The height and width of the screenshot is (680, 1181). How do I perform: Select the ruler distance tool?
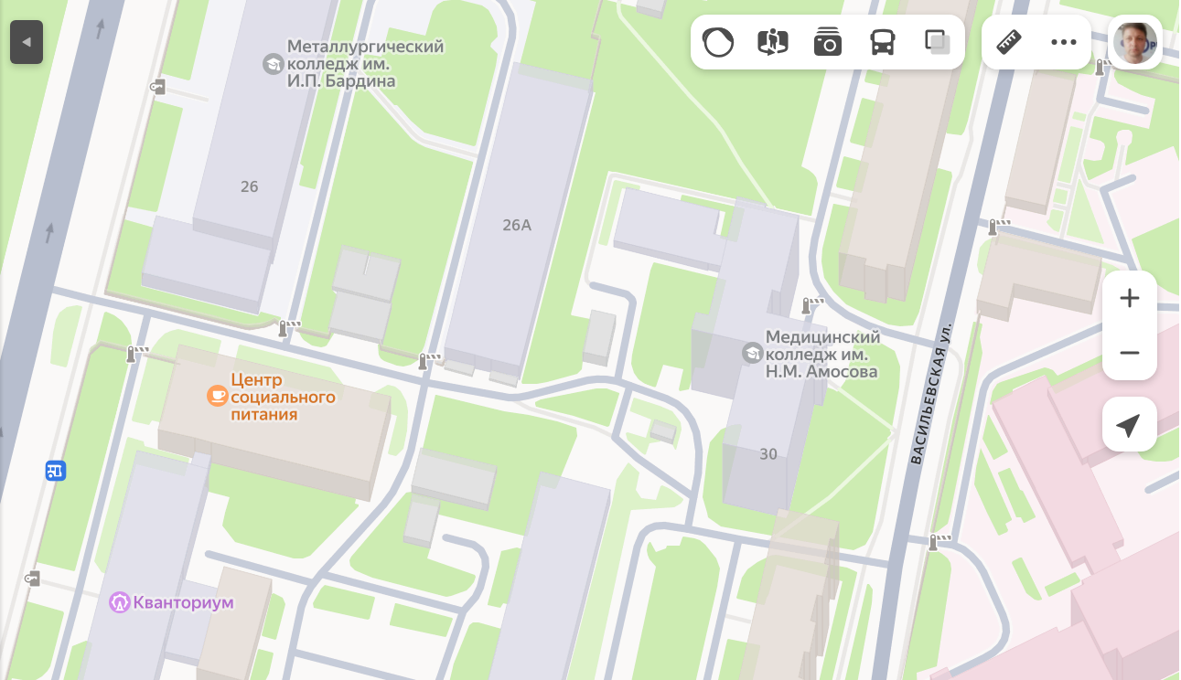(x=1009, y=42)
